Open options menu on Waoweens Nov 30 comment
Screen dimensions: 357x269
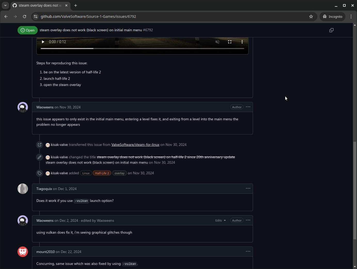(248, 107)
